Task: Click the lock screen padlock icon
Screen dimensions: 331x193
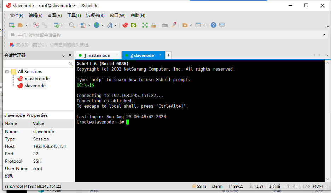Action: [x=153, y=25]
